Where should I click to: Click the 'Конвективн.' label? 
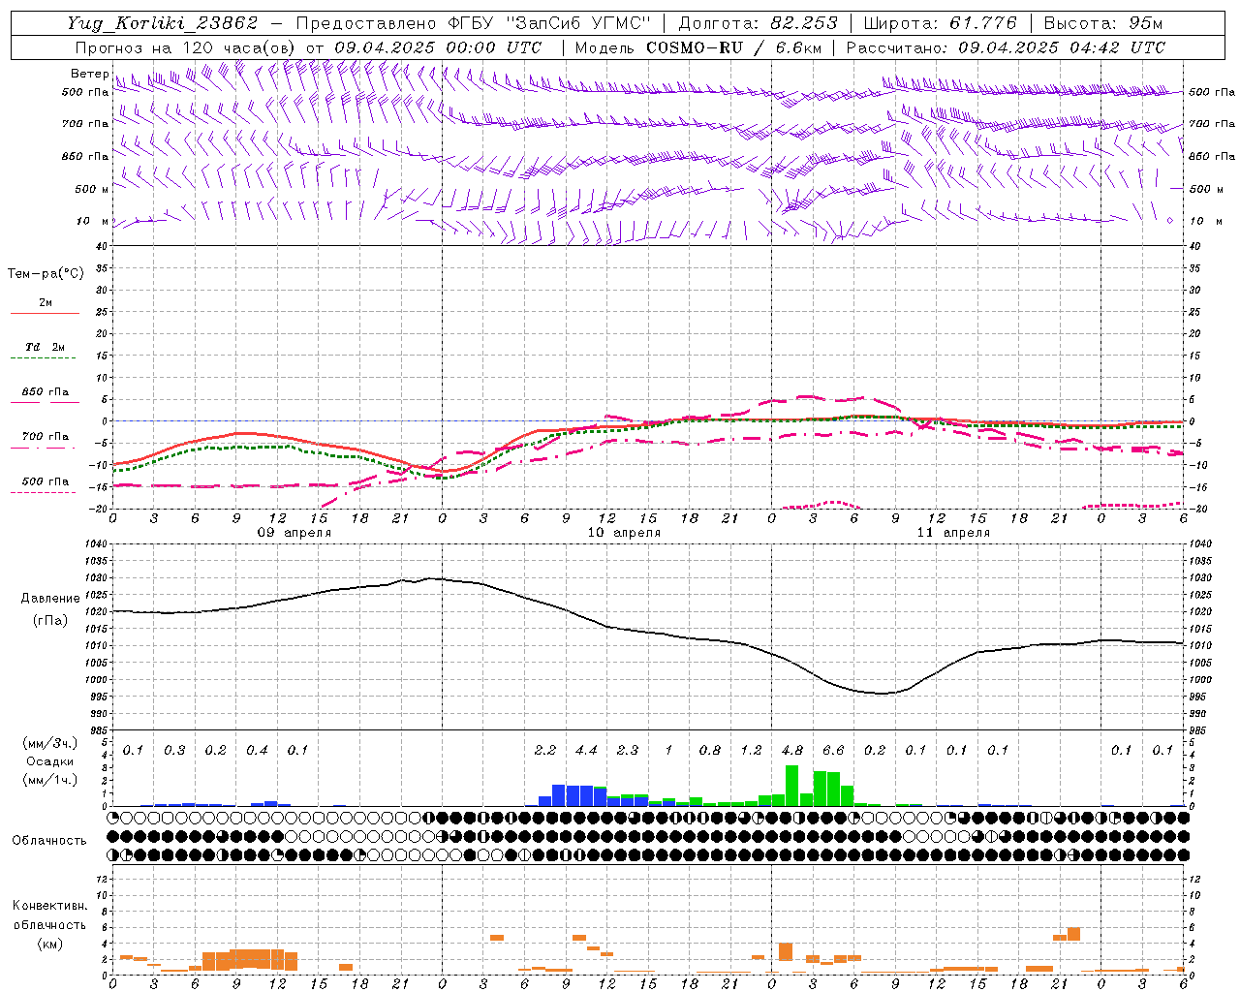coord(50,906)
